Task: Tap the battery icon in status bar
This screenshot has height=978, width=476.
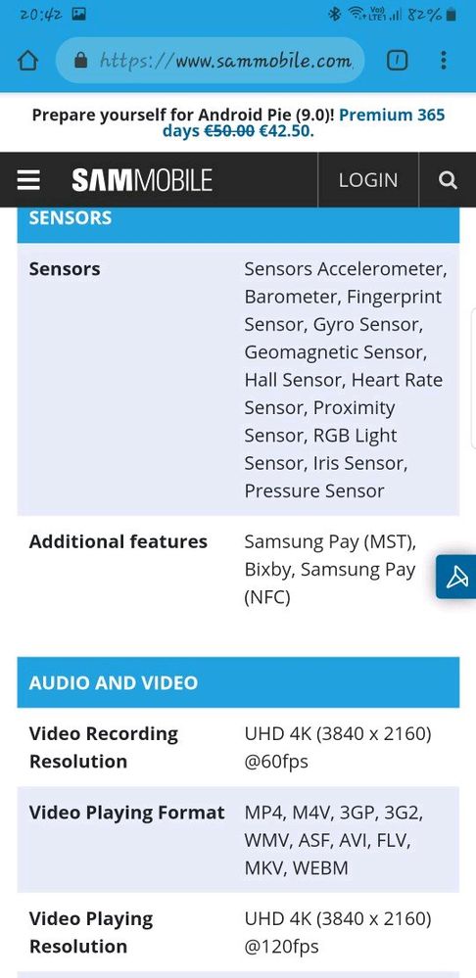Action: [x=452, y=15]
